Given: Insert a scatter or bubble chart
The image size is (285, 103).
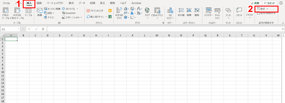Looking at the screenshot, I should pyautogui.click(x=133, y=17).
